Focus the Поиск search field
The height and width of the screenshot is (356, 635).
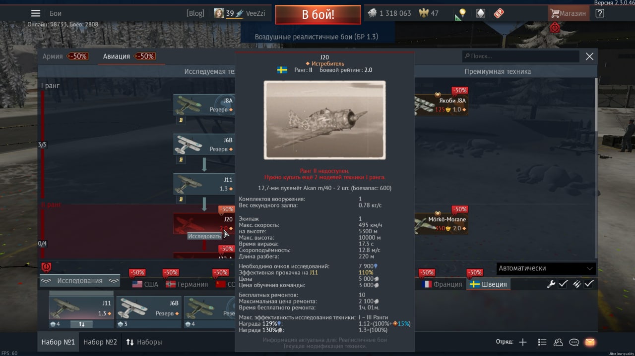pyautogui.click(x=520, y=56)
